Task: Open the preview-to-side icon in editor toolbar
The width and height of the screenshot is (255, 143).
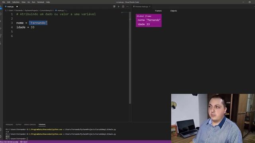Action: tap(114, 7)
